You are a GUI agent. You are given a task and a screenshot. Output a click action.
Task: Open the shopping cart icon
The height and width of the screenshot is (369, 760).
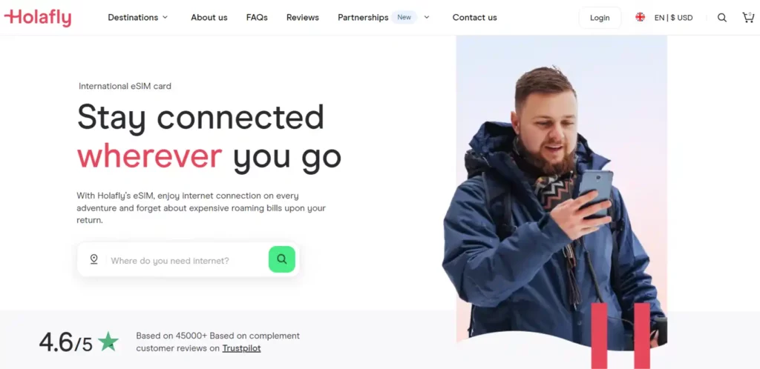click(748, 17)
